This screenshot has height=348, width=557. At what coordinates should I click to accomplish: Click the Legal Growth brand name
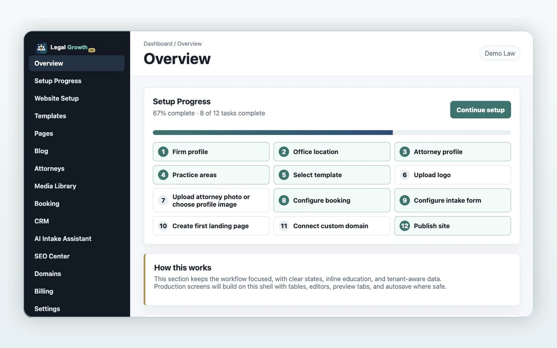pyautogui.click(x=69, y=47)
